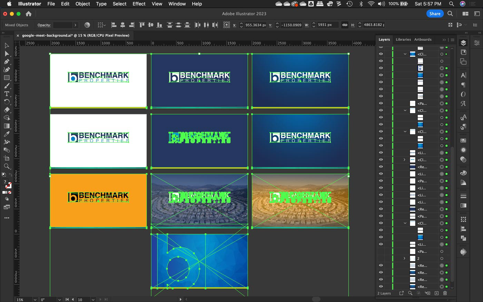Click the Recolor Artwork icon in control bar

point(87,25)
